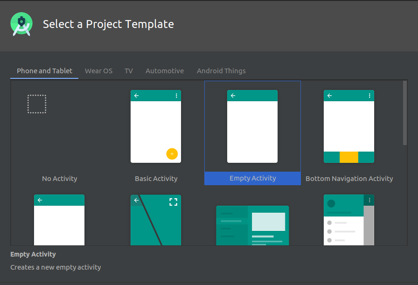Select the Fullscreen Activity template thumbnail
This screenshot has width=418, height=285.
coord(156,219)
